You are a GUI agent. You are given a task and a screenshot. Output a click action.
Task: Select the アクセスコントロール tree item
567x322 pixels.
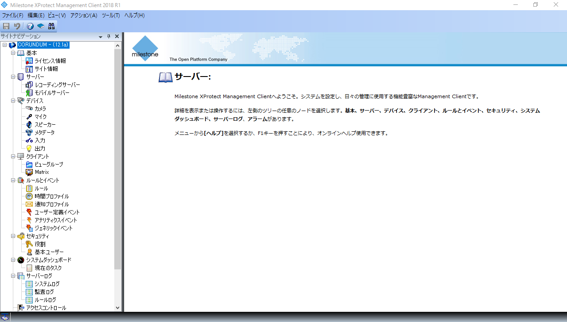click(46, 308)
